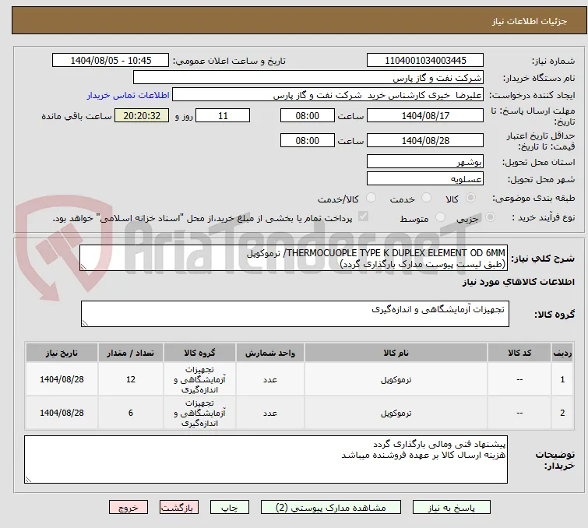Click the گروه کالا text box
The width and height of the screenshot is (588, 528).
(x=295, y=314)
